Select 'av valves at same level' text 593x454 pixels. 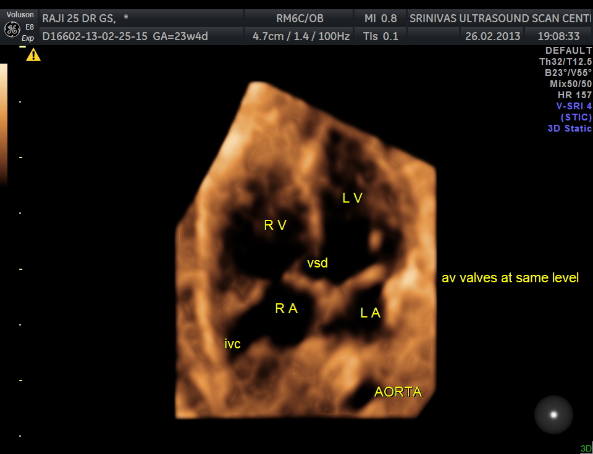[x=510, y=278]
